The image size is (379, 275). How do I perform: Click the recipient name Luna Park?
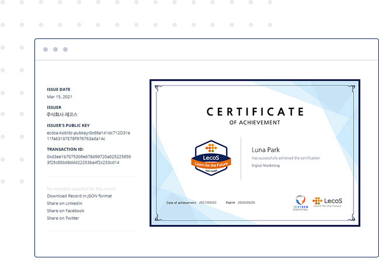tap(266, 150)
